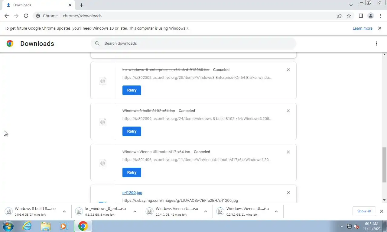Click the Chrome taskbar button

tap(83, 226)
